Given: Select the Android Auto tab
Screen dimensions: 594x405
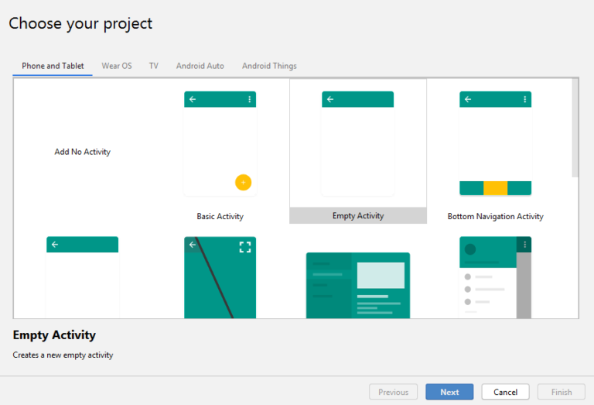Looking at the screenshot, I should coord(200,66).
